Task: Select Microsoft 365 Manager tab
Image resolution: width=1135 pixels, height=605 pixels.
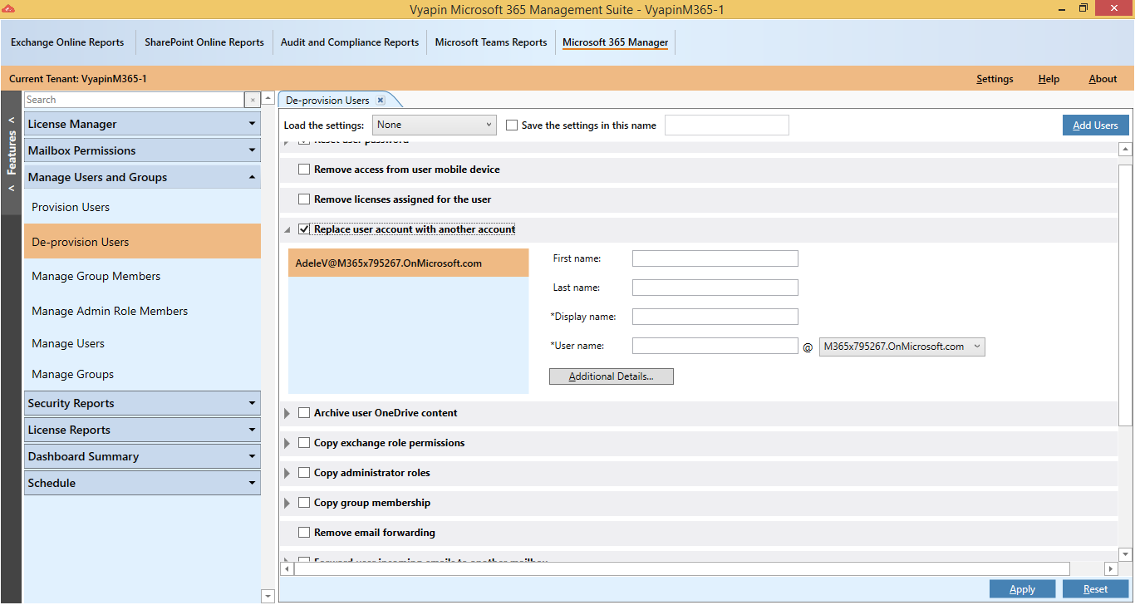Action: point(616,42)
